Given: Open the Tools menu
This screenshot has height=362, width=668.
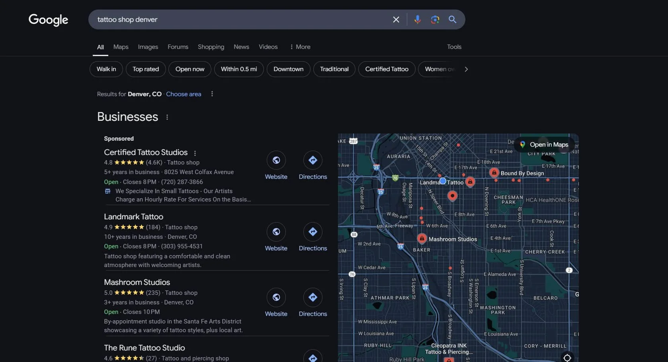Looking at the screenshot, I should 454,46.
